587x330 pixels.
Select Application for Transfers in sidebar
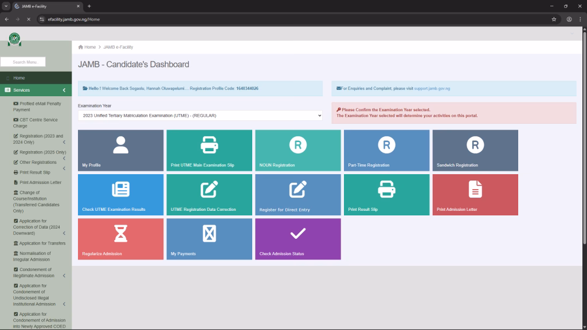pos(42,243)
